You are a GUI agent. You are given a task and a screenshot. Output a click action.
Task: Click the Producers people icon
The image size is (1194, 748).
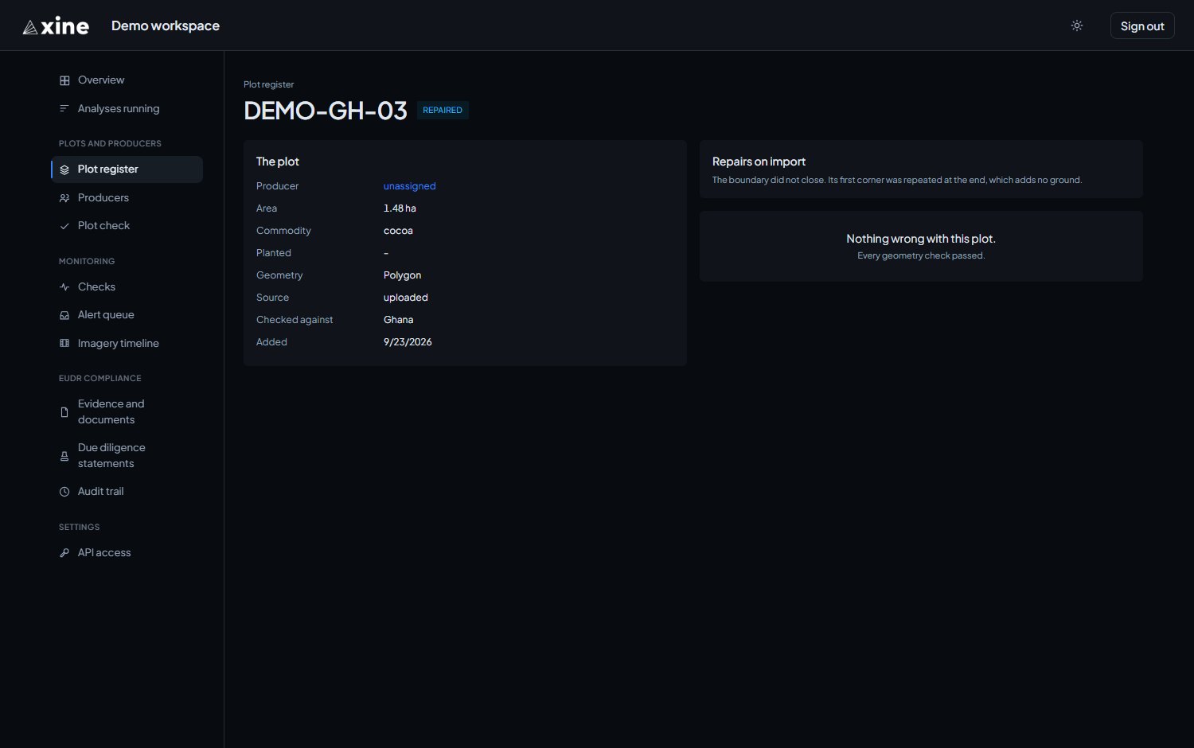pos(64,198)
